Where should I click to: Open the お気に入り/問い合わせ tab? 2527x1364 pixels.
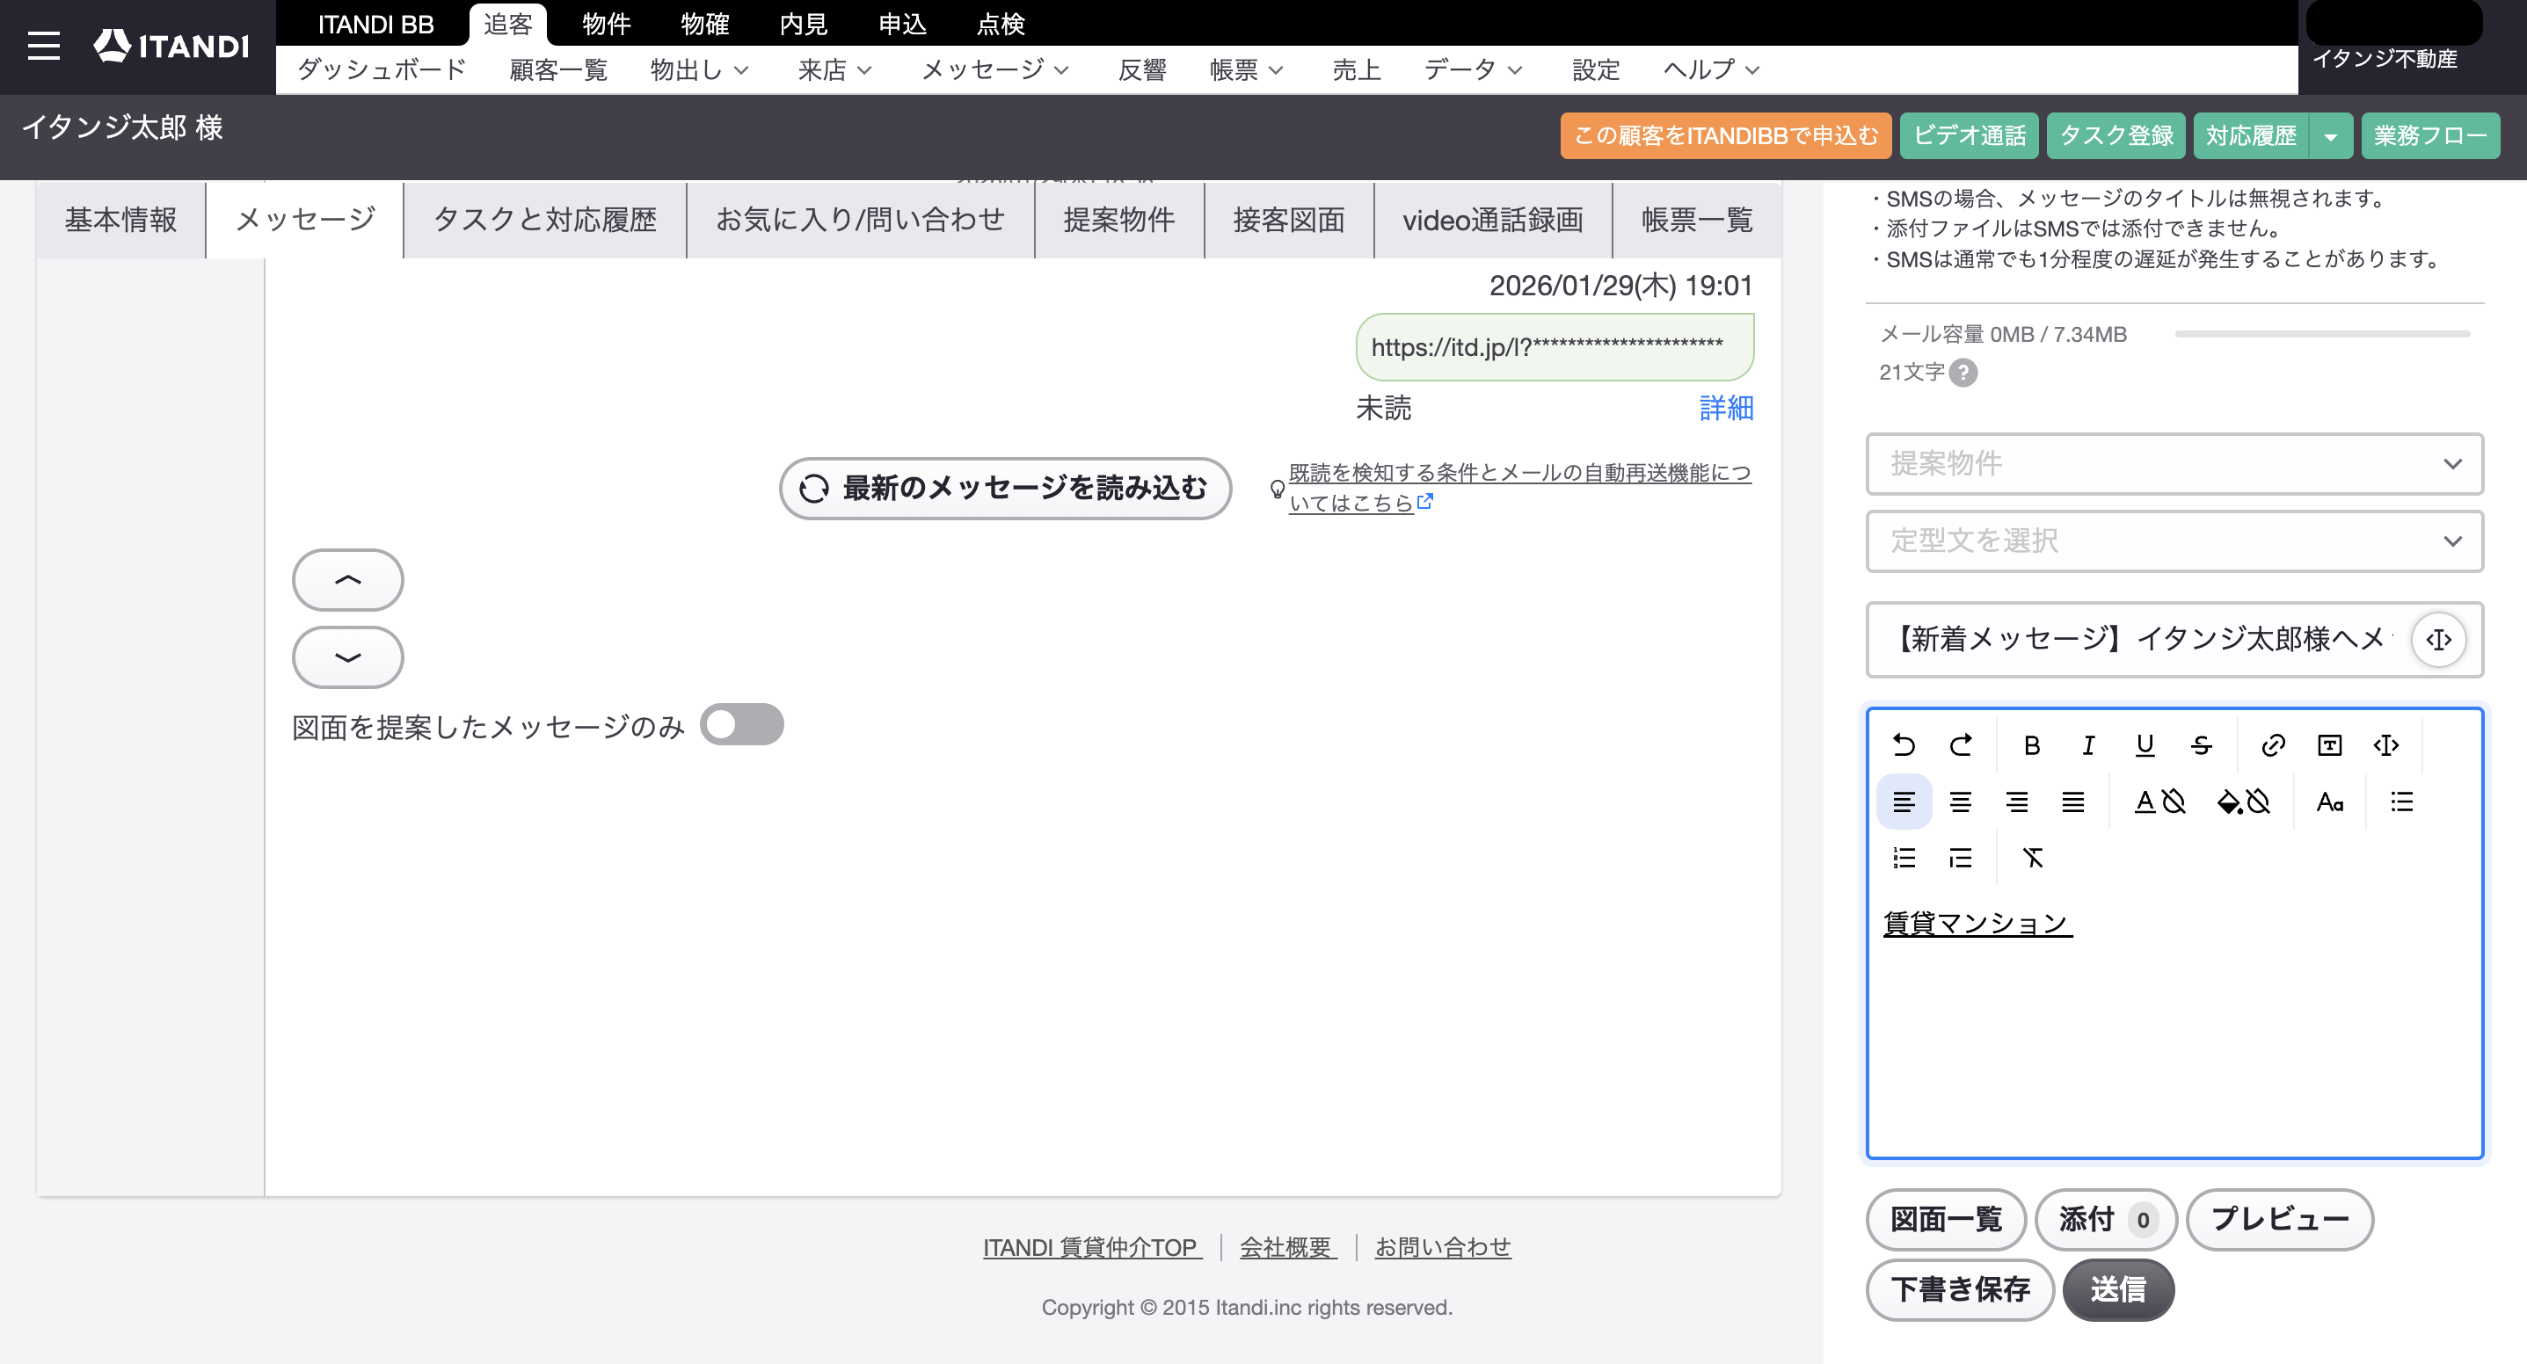tap(860, 220)
